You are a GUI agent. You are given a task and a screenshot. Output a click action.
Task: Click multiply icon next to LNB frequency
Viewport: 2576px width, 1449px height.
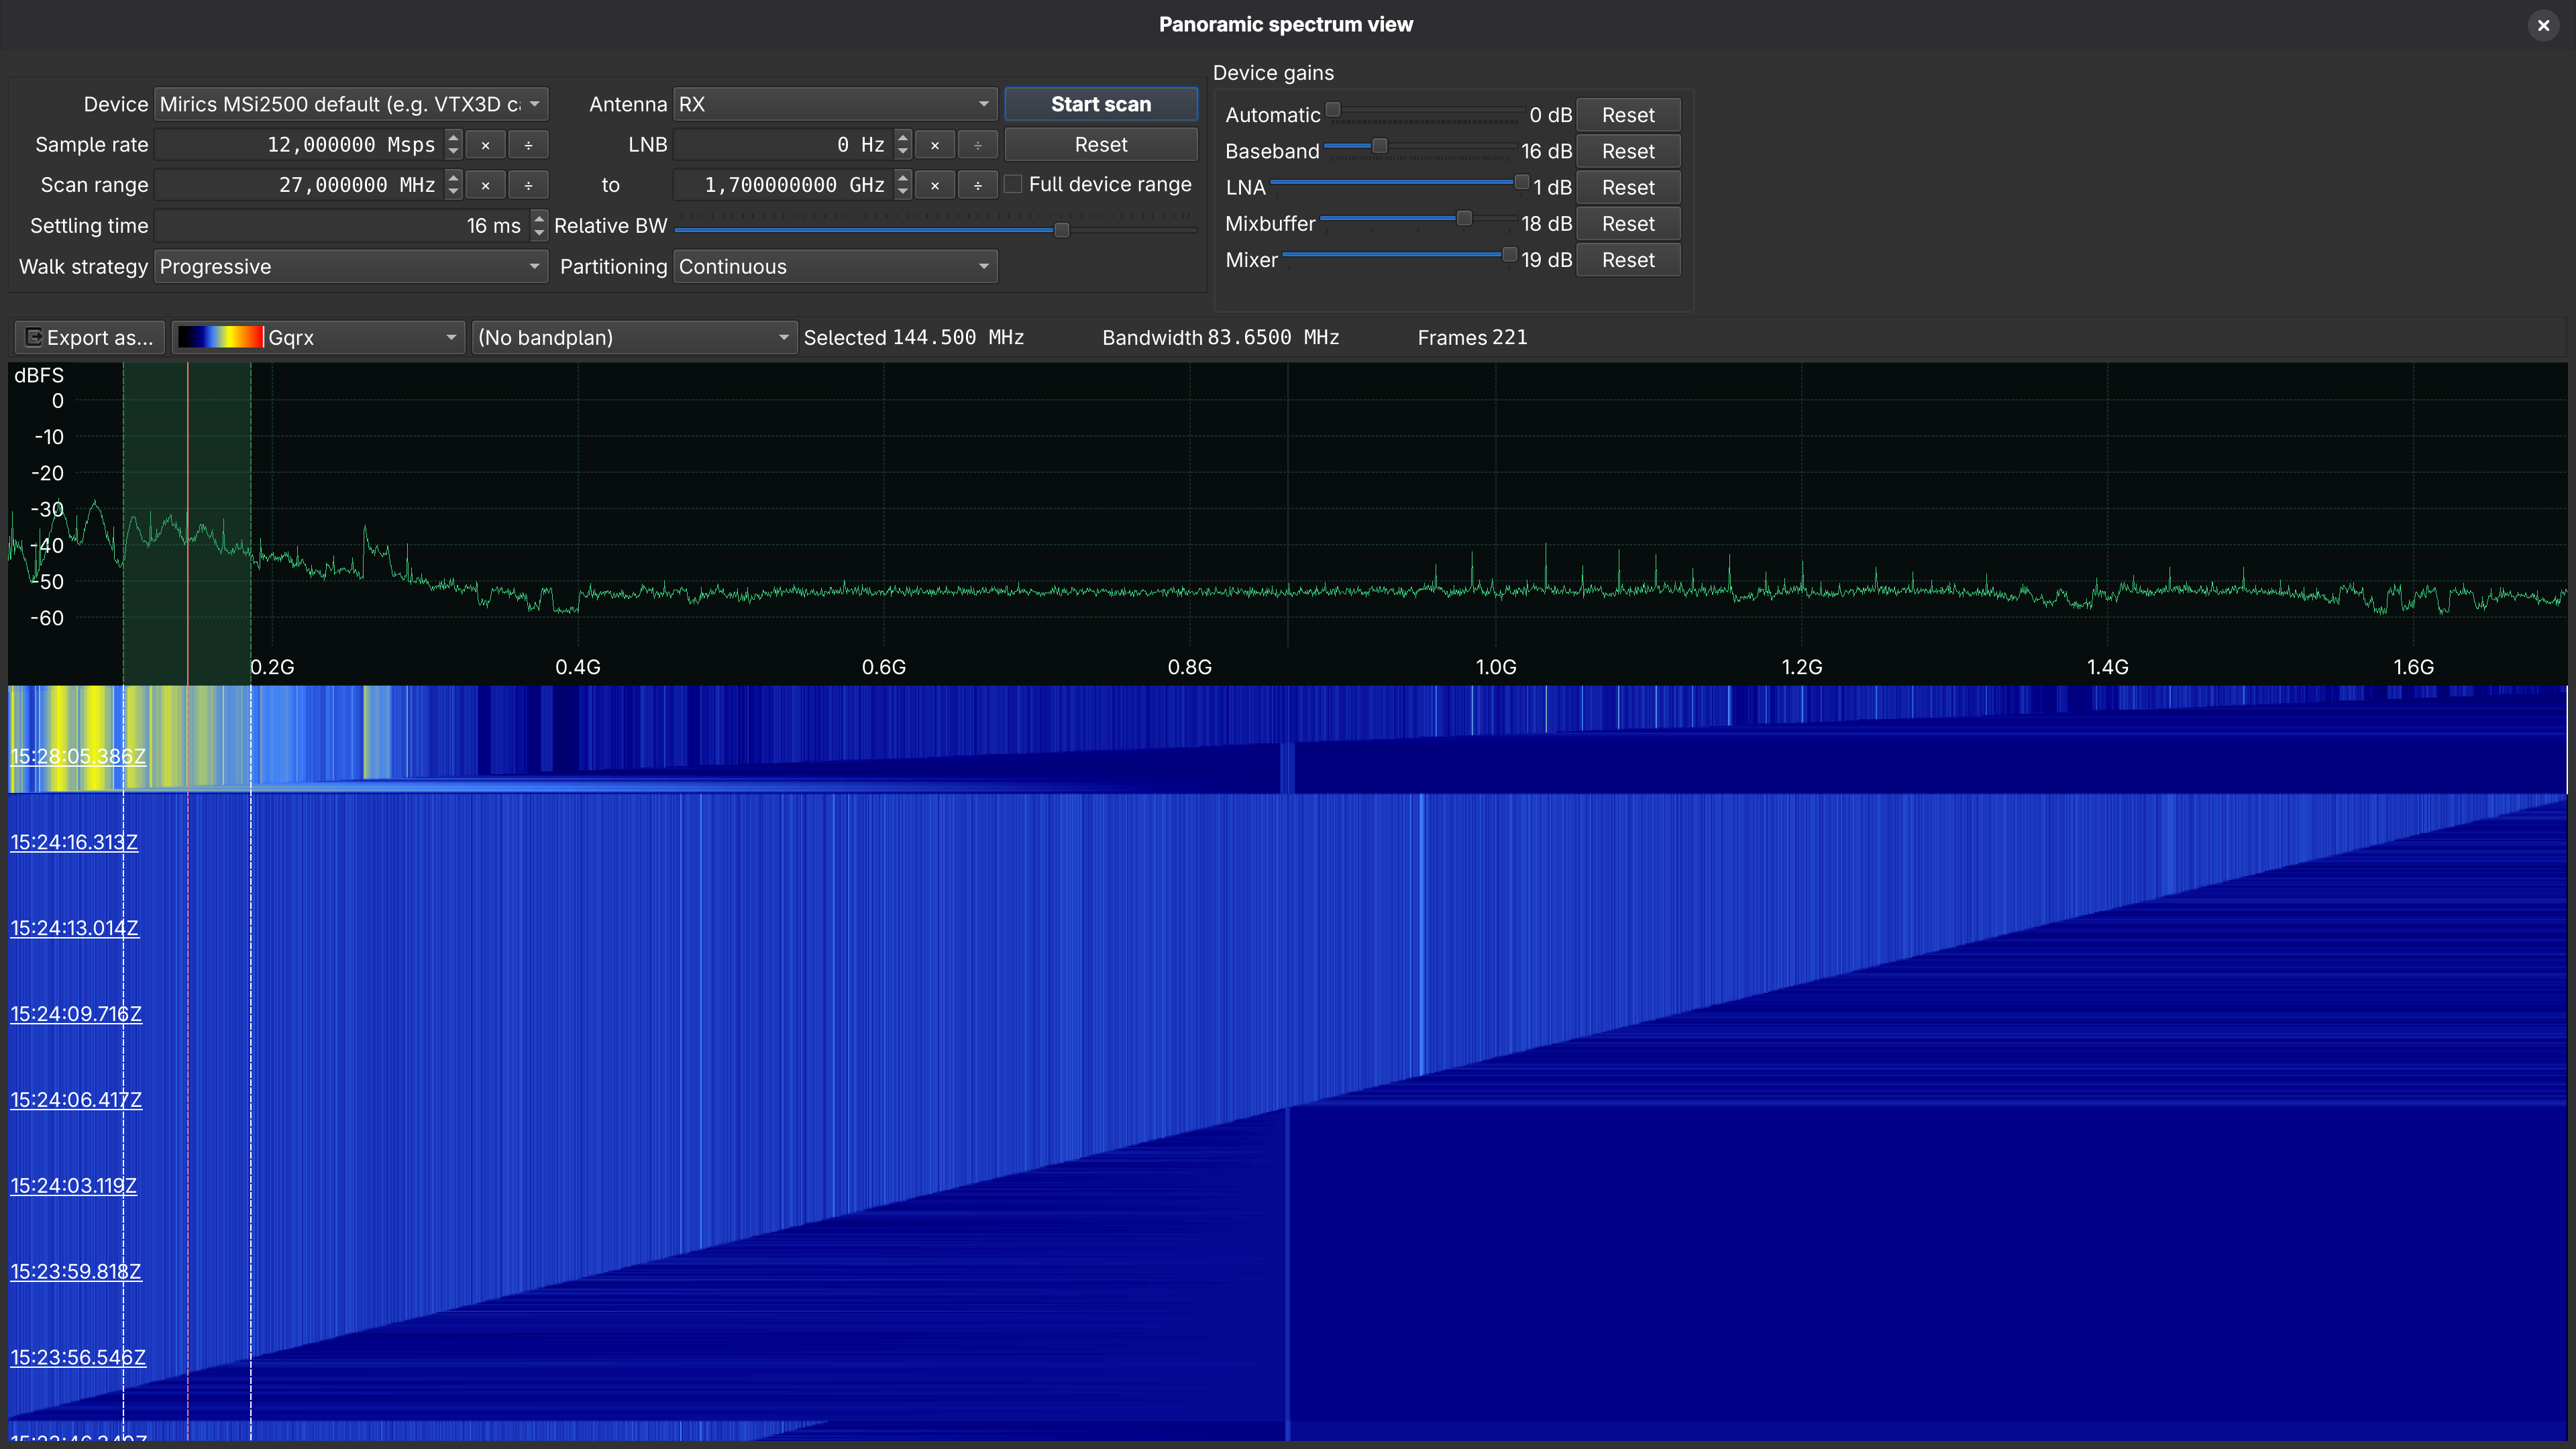[935, 145]
